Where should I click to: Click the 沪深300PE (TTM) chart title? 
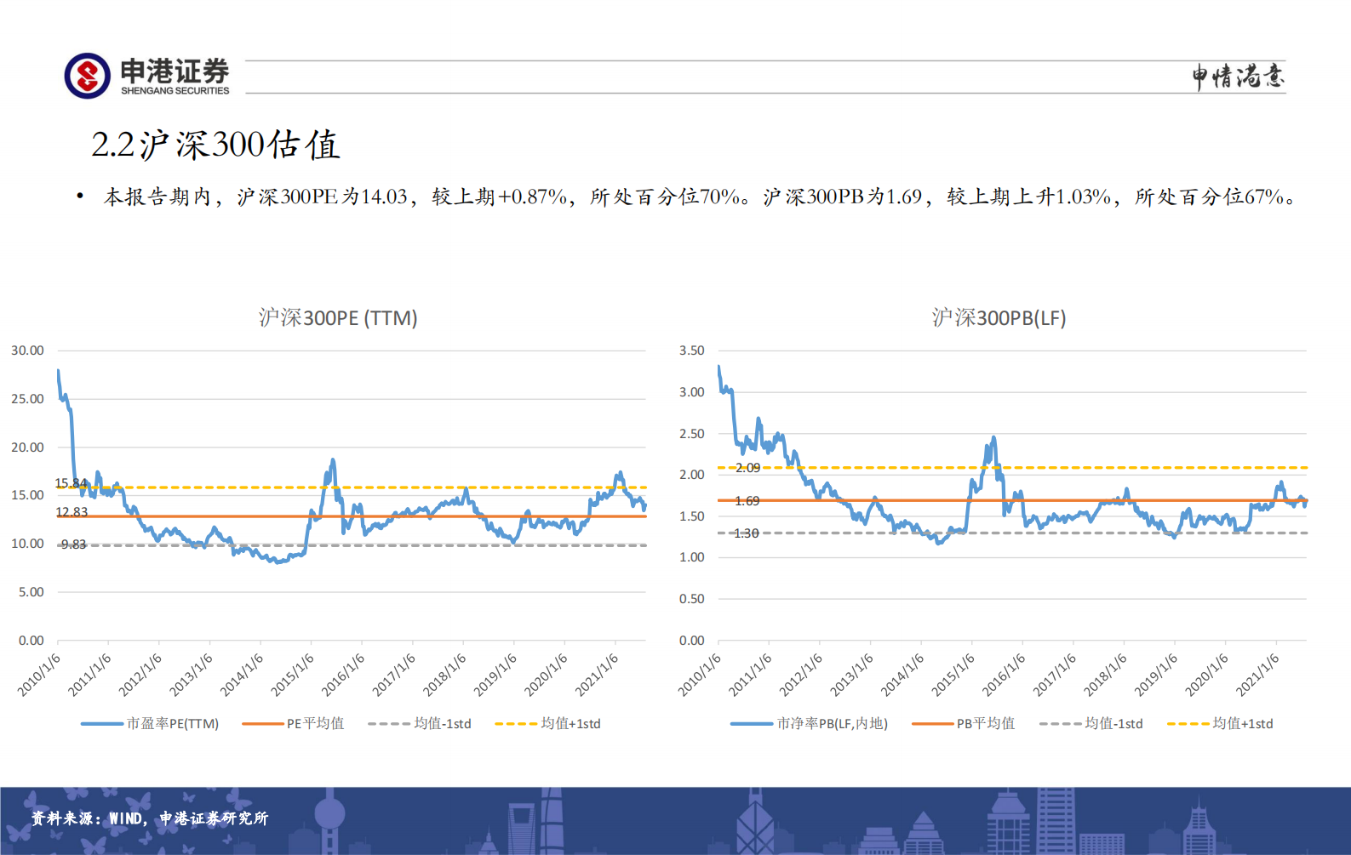point(338,318)
